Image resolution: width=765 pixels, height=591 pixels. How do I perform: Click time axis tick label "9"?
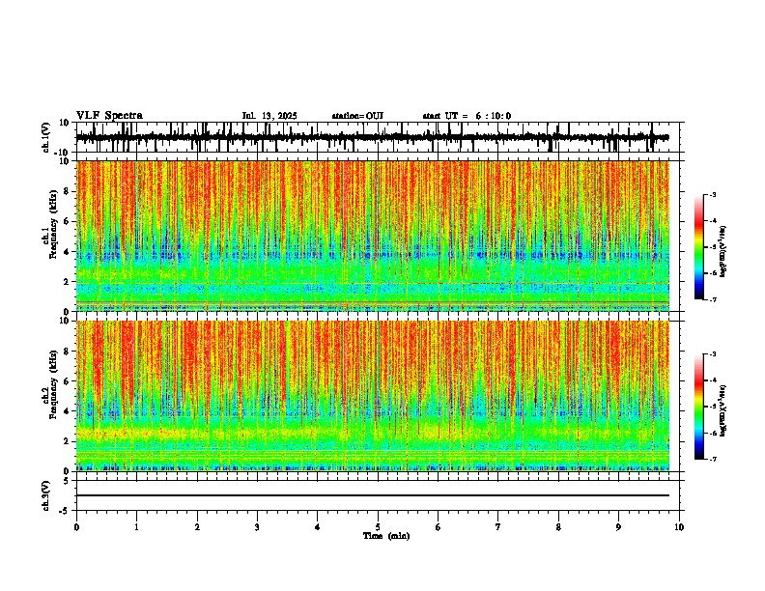coord(618,527)
